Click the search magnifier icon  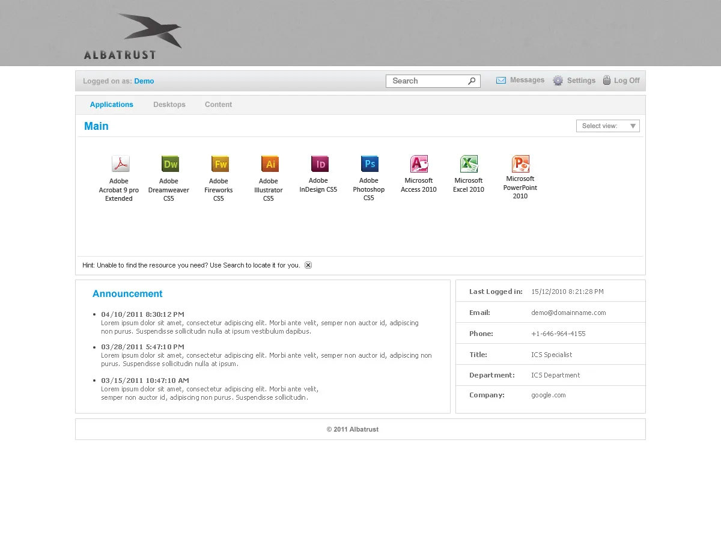(x=472, y=81)
